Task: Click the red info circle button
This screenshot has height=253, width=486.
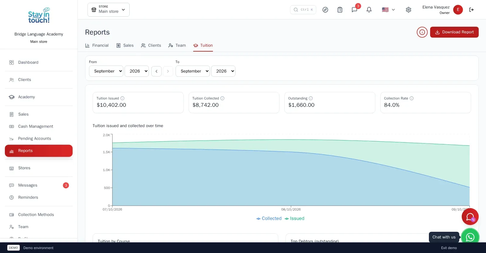Action: [422, 32]
